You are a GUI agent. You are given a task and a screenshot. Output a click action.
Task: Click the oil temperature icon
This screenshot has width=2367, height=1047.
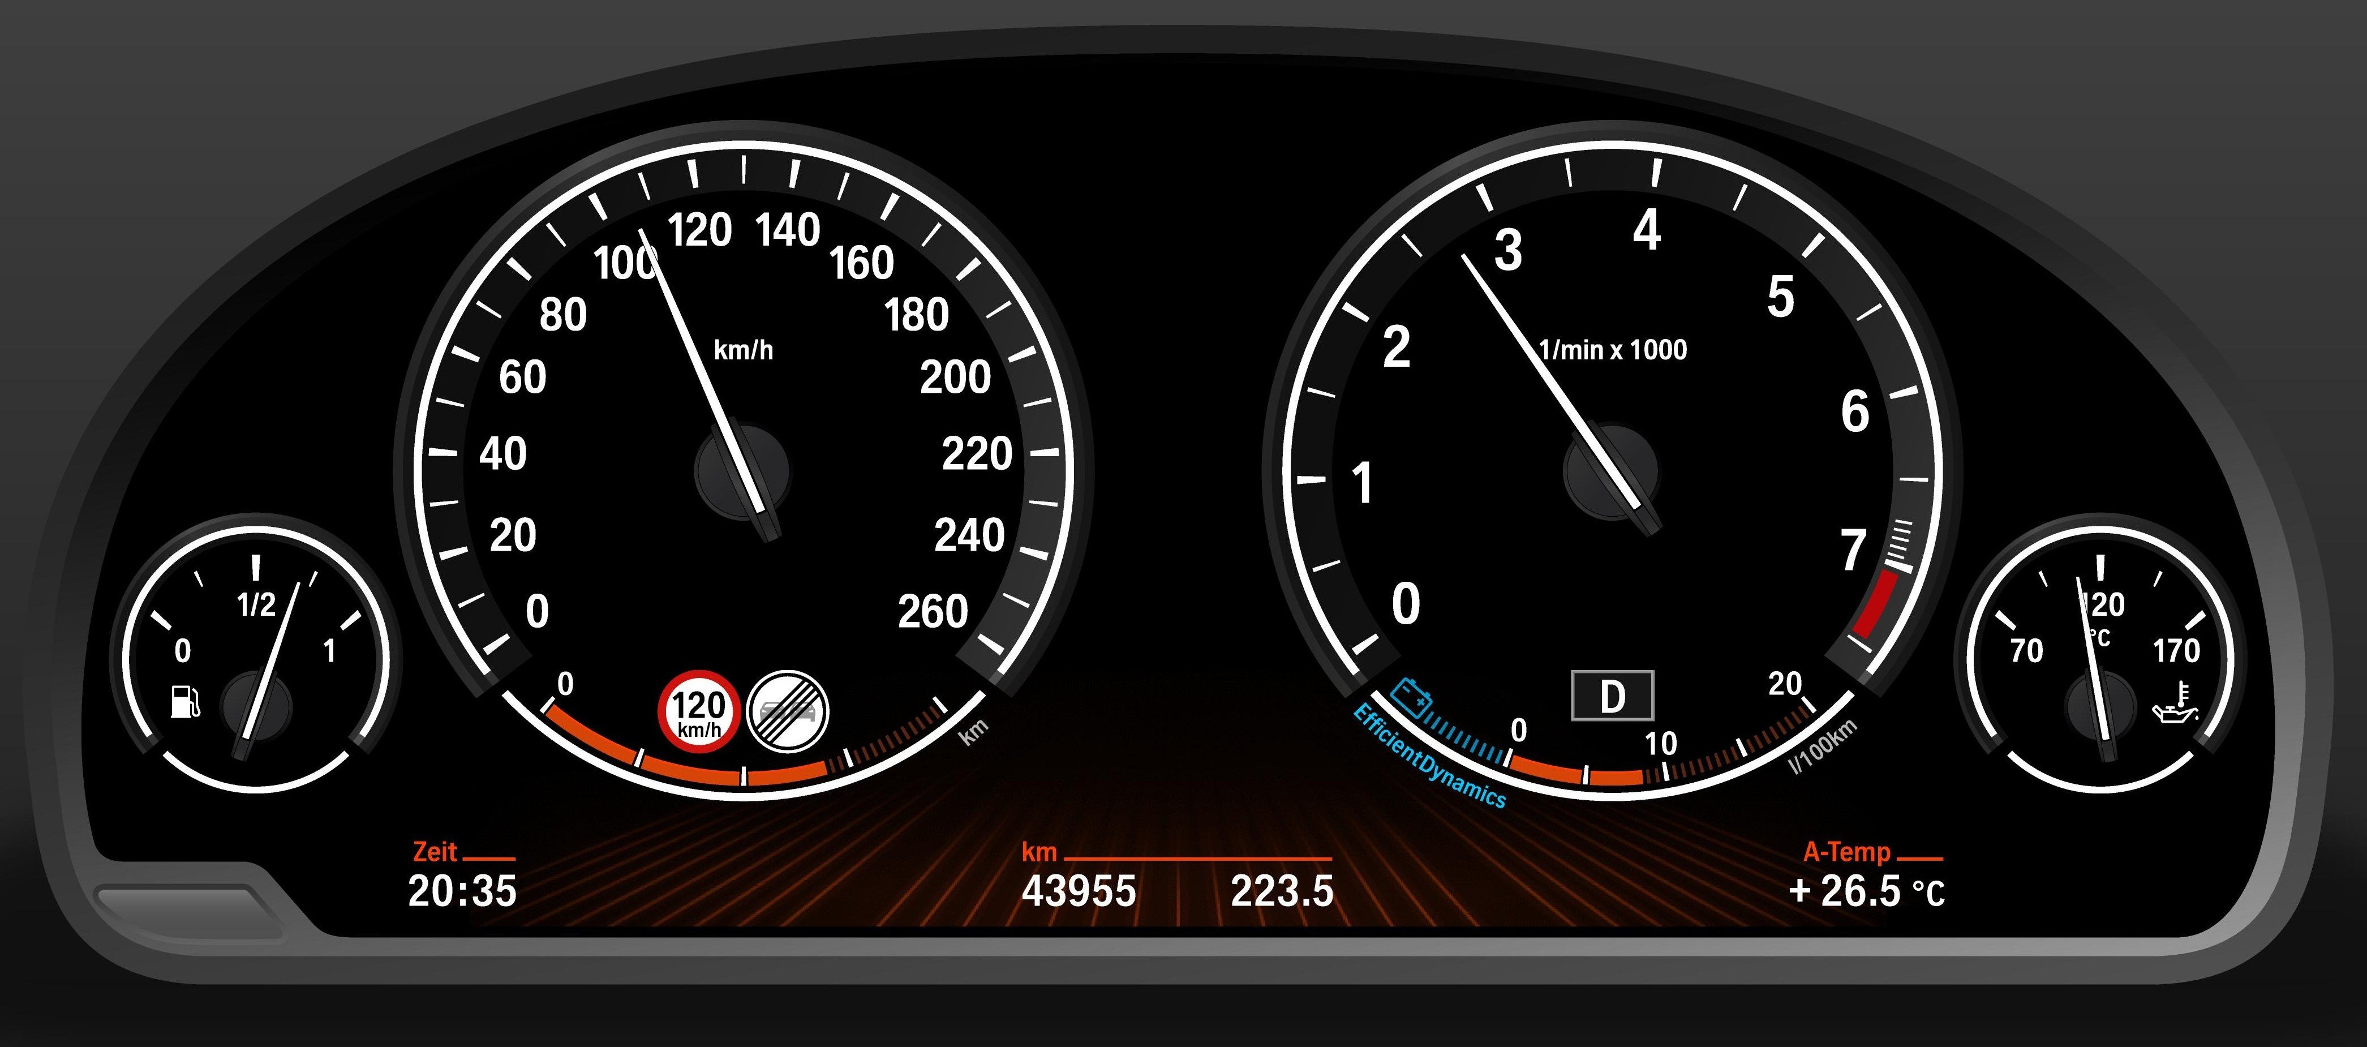(2176, 703)
